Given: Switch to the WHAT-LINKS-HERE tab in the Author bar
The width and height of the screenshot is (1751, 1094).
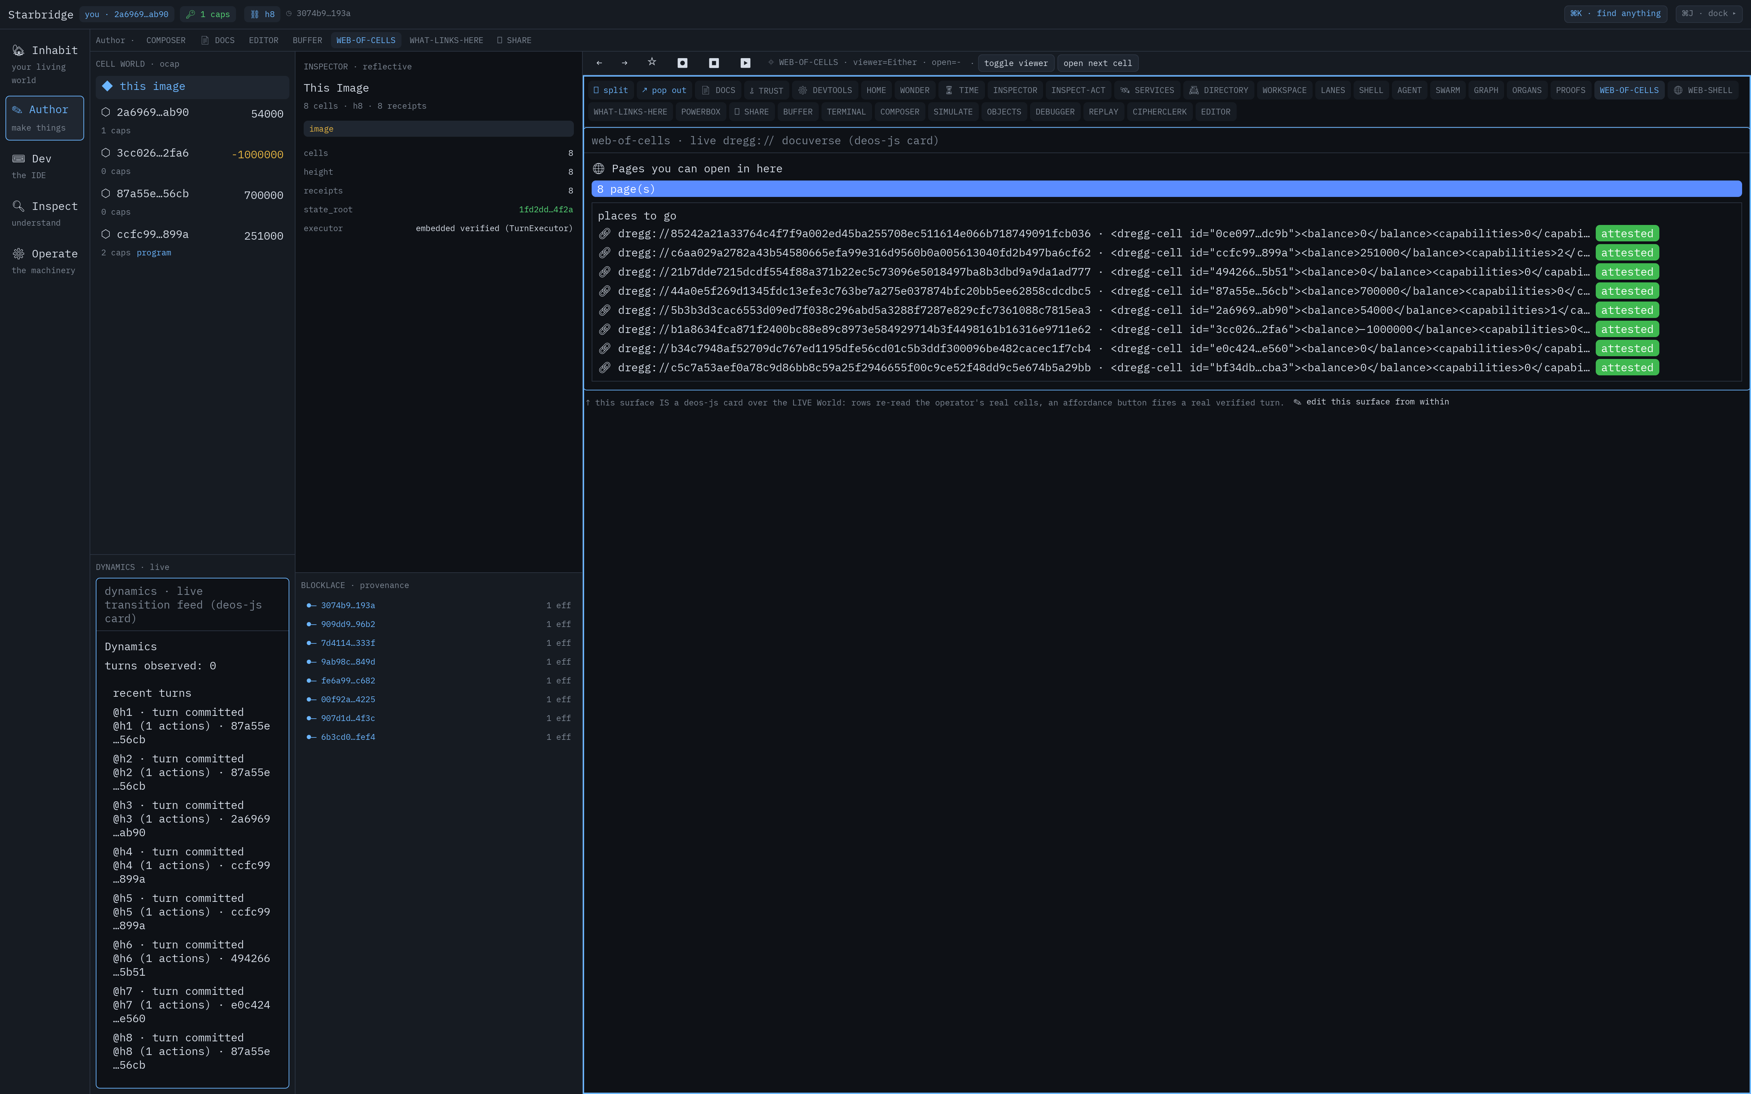Looking at the screenshot, I should [446, 41].
